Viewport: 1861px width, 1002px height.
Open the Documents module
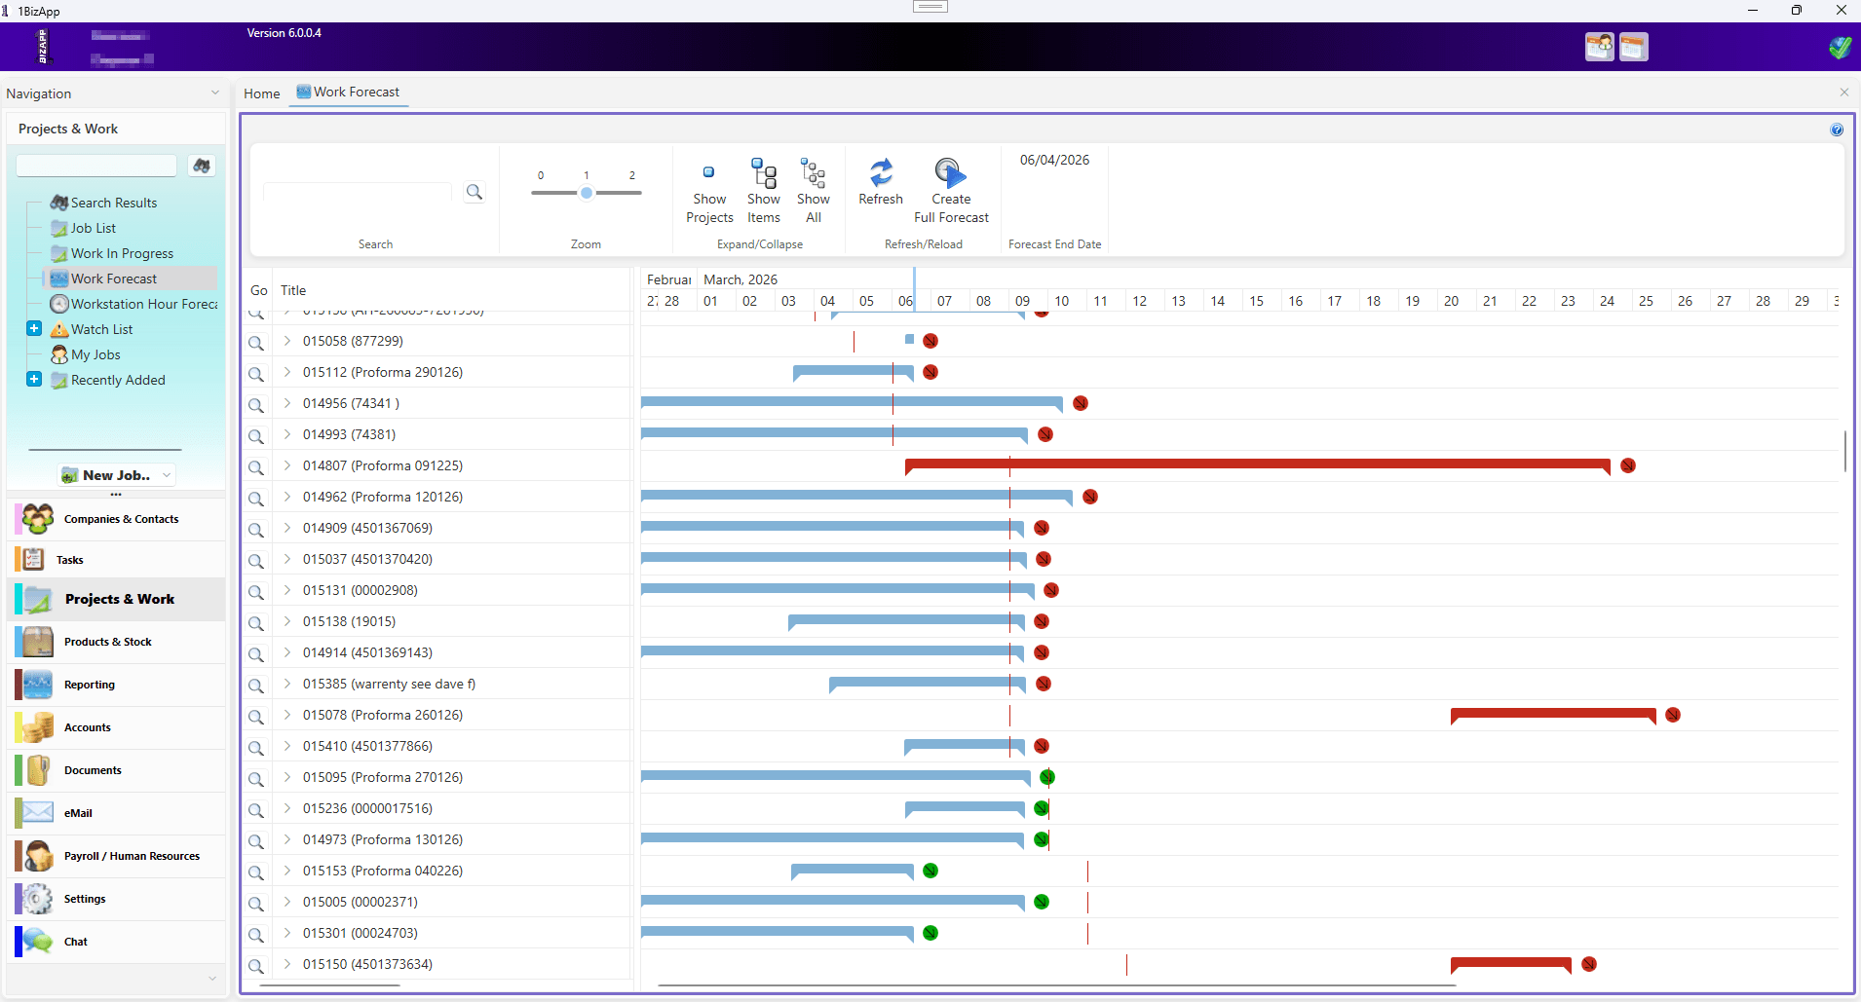116,770
